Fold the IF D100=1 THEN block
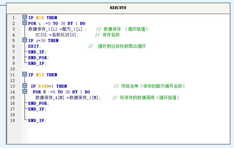The height and width of the screenshot is (148, 234). pyautogui.click(x=25, y=86)
